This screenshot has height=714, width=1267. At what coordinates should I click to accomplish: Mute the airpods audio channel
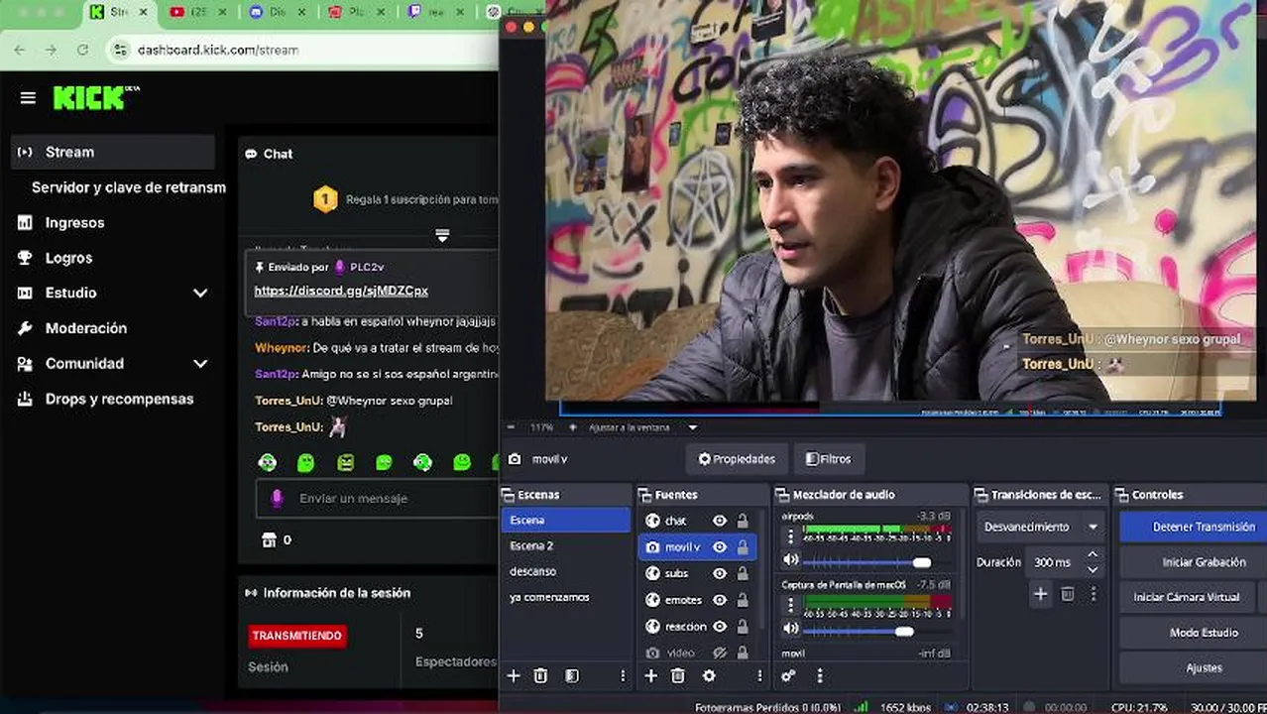pos(791,560)
